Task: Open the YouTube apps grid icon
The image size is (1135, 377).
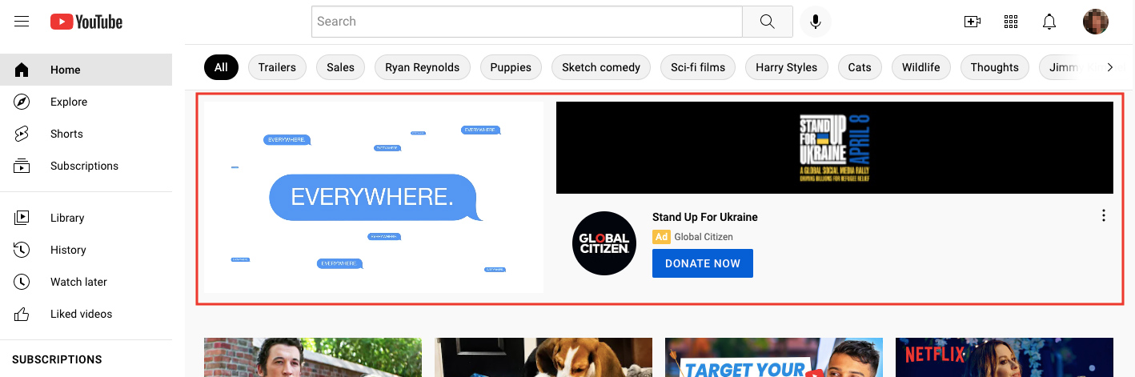Action: (x=1011, y=22)
